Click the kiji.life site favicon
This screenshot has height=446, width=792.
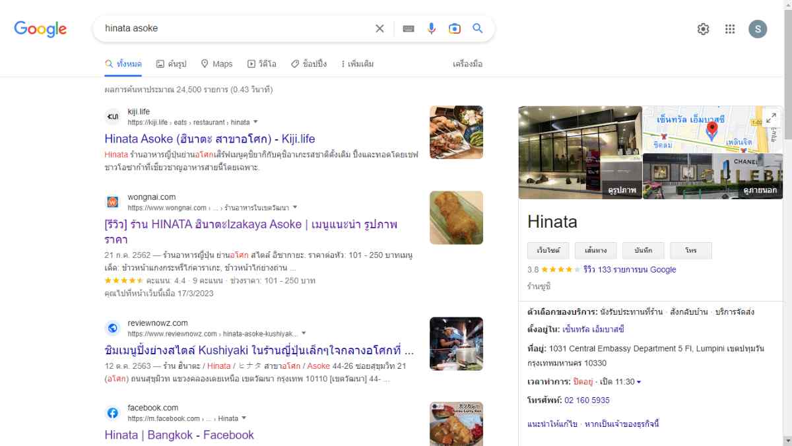(113, 117)
